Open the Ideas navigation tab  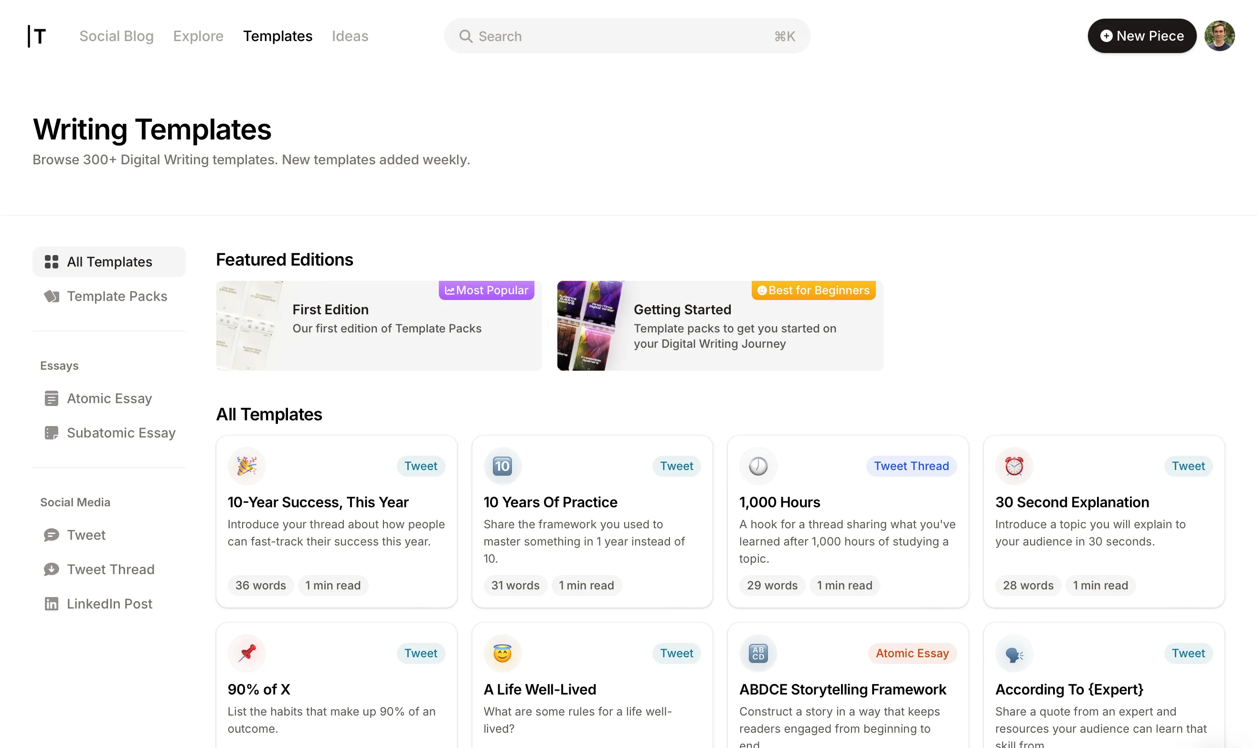(350, 36)
